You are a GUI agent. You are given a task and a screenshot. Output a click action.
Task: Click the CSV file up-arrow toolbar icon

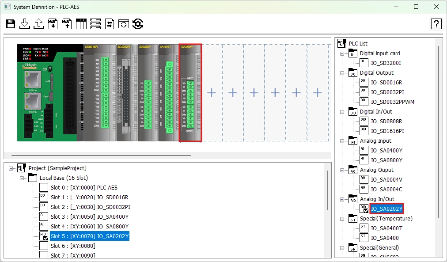(x=67, y=24)
